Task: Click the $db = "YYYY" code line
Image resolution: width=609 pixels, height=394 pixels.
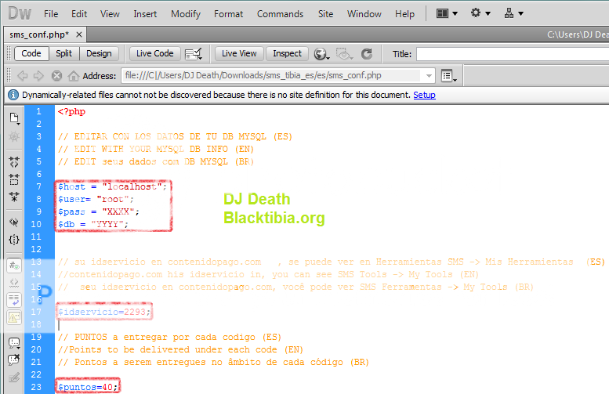Action: (93, 224)
